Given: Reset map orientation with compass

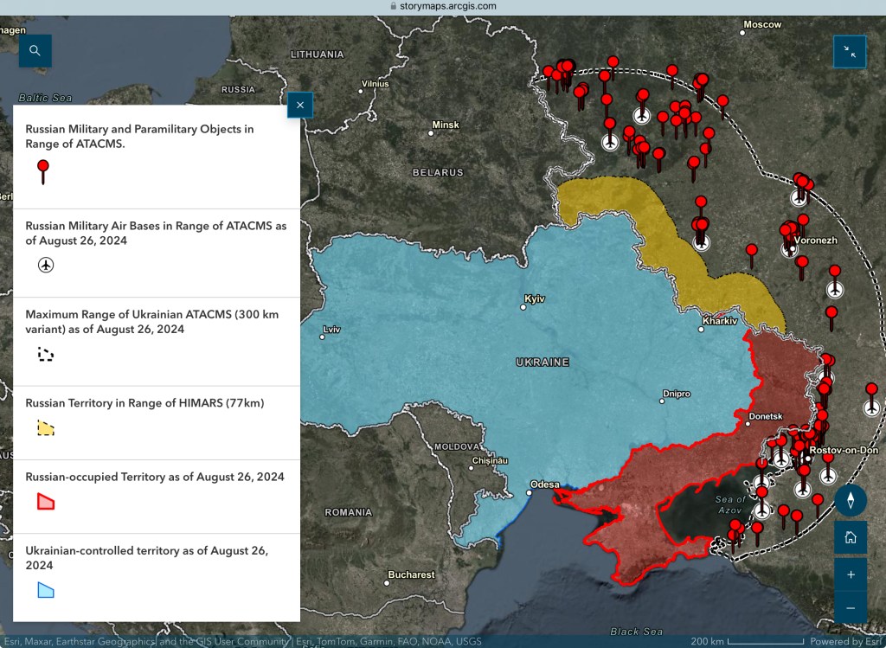Looking at the screenshot, I should click(851, 500).
